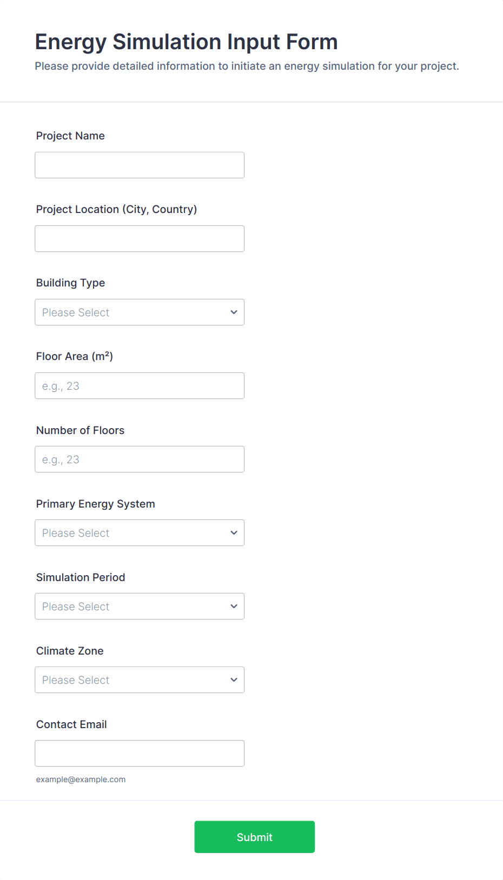
Task: Click the Number of Floors field
Action: pyautogui.click(x=140, y=459)
